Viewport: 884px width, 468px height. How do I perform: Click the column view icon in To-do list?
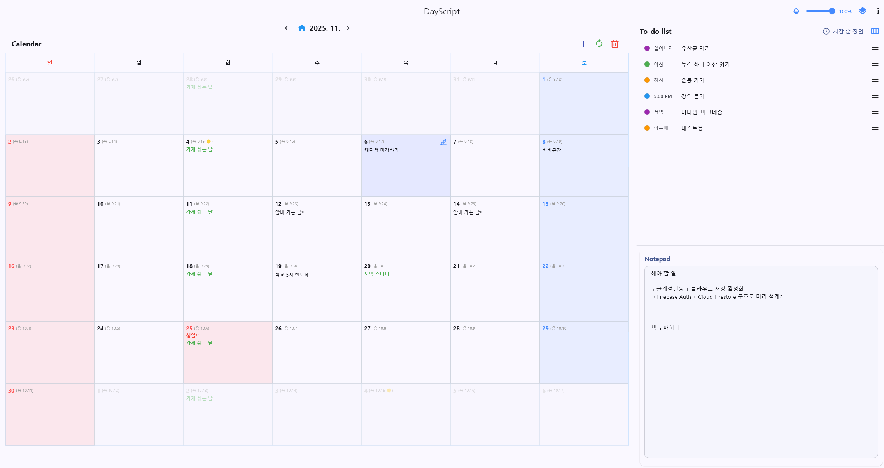[875, 31]
